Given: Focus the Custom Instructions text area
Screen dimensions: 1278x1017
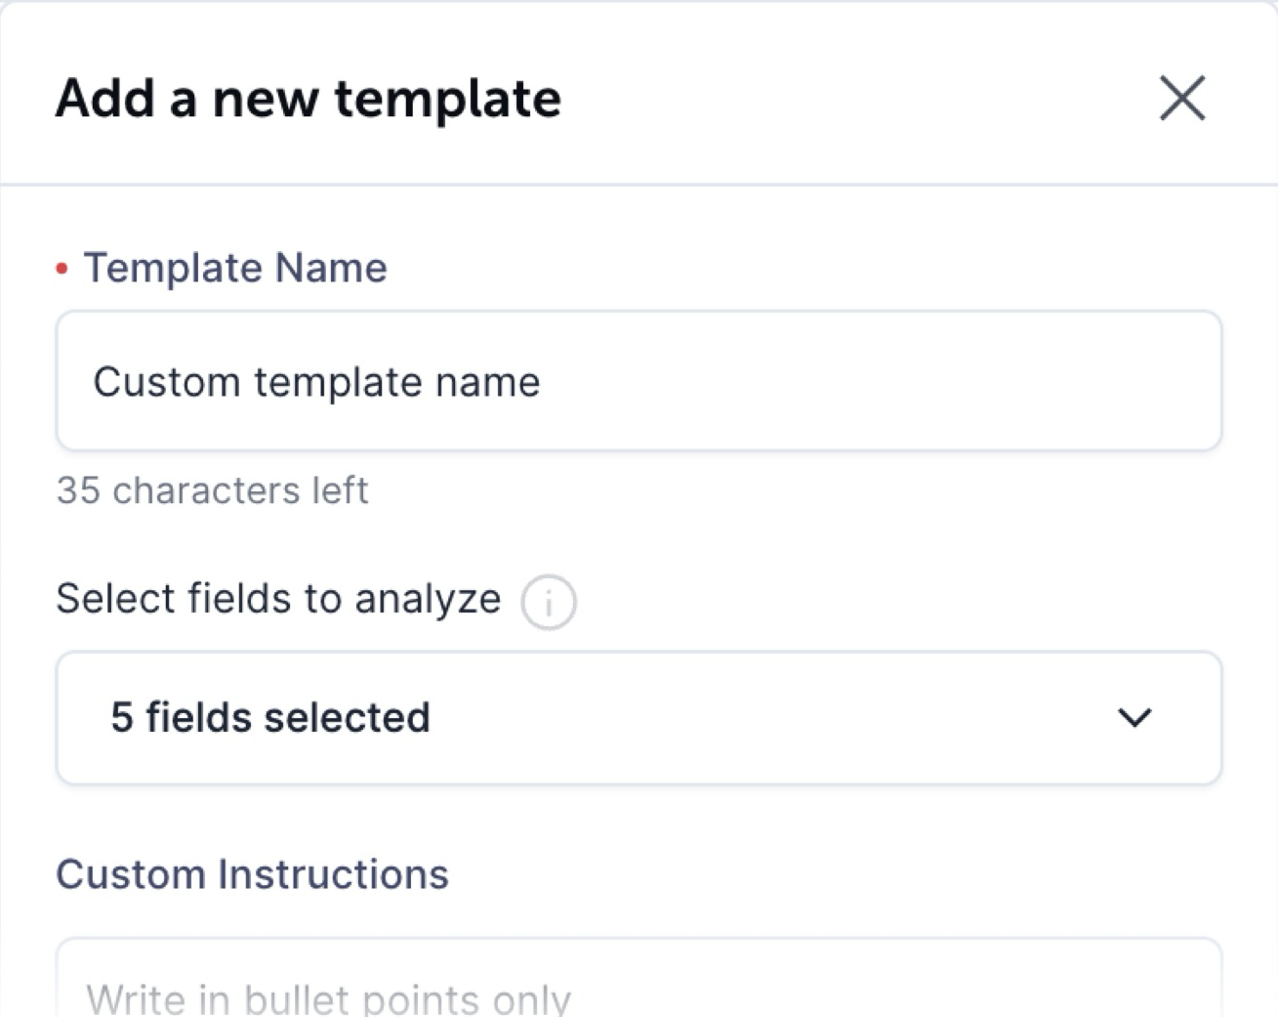Looking at the screenshot, I should click(639, 978).
